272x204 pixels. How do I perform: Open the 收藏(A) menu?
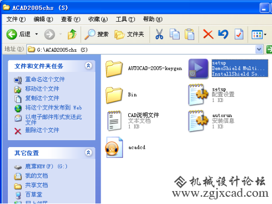click(98, 19)
